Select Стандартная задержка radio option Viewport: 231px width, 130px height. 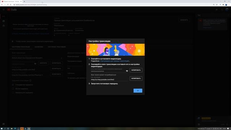[x=13, y=85]
